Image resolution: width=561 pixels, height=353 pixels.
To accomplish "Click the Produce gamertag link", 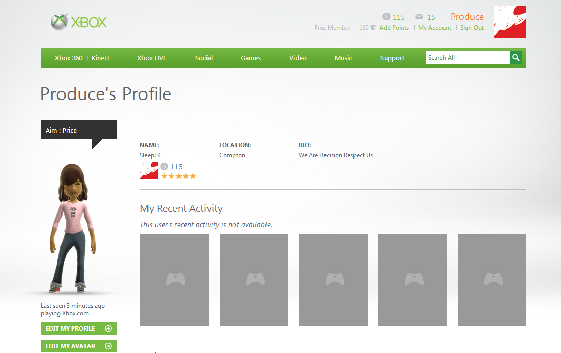I will (467, 17).
